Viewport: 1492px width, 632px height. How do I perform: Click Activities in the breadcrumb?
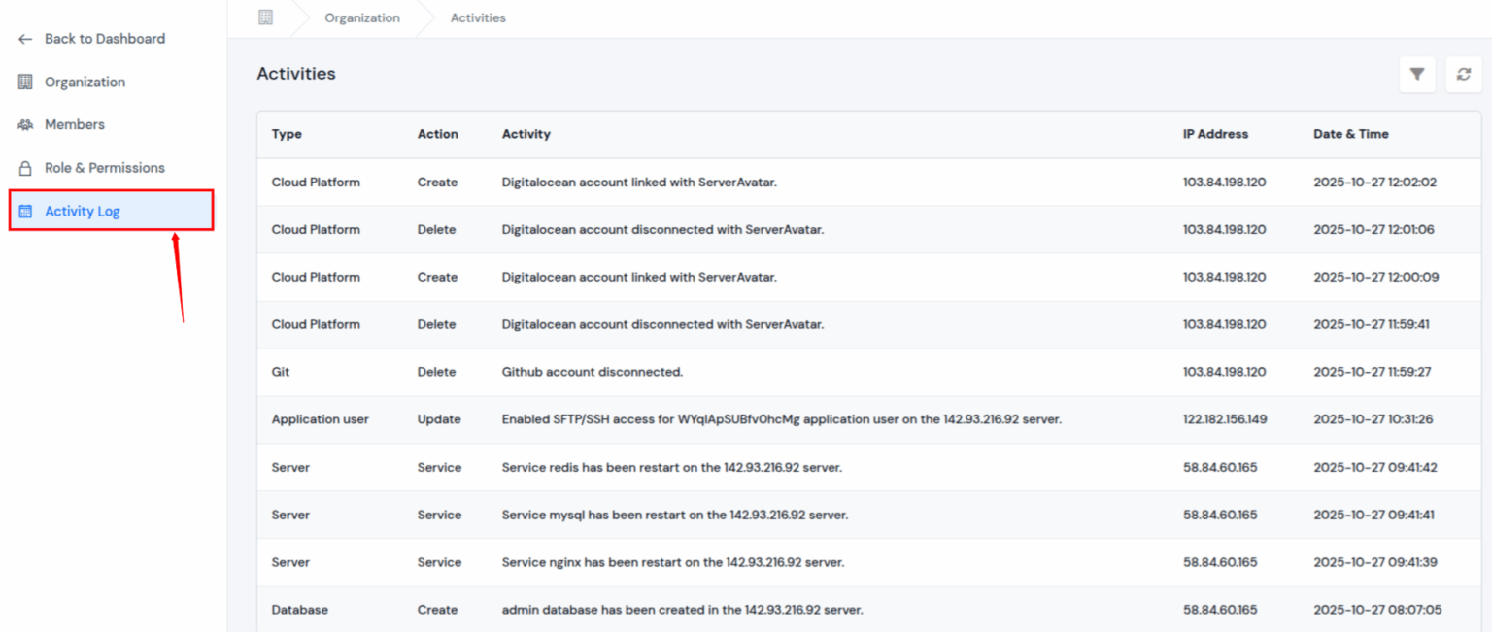tap(478, 17)
